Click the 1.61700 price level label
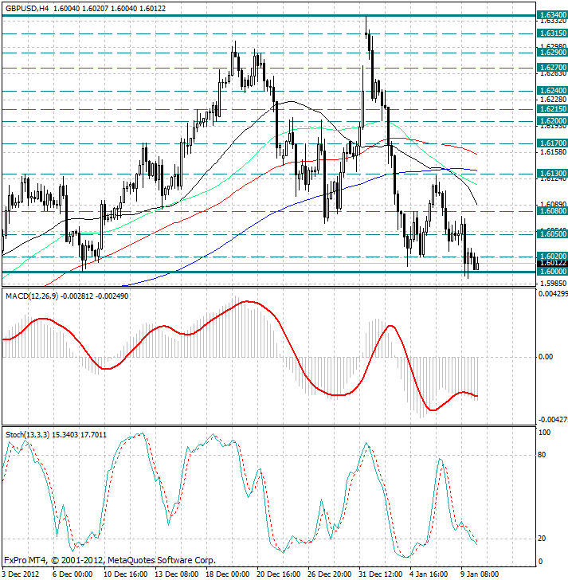Image resolution: width=568 pixels, height=580 pixels. (x=552, y=143)
